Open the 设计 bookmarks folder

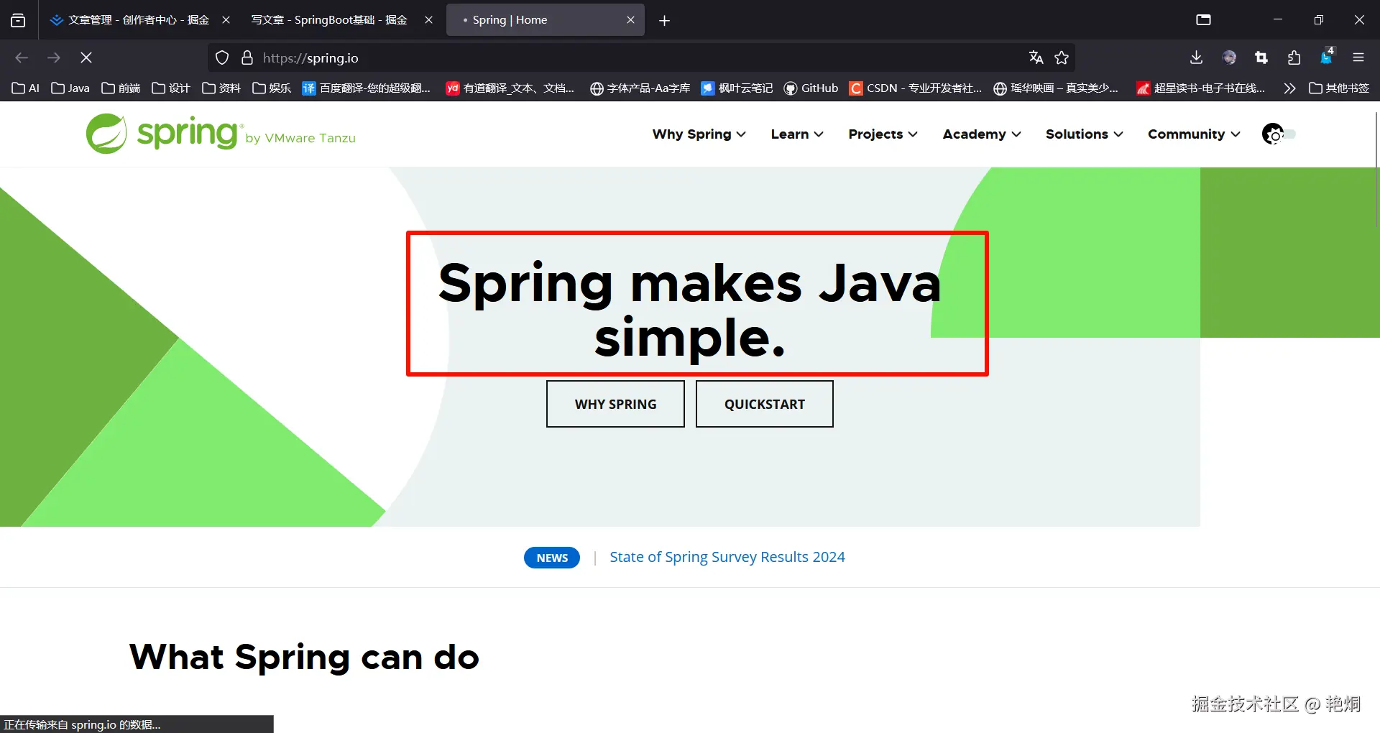click(x=171, y=88)
